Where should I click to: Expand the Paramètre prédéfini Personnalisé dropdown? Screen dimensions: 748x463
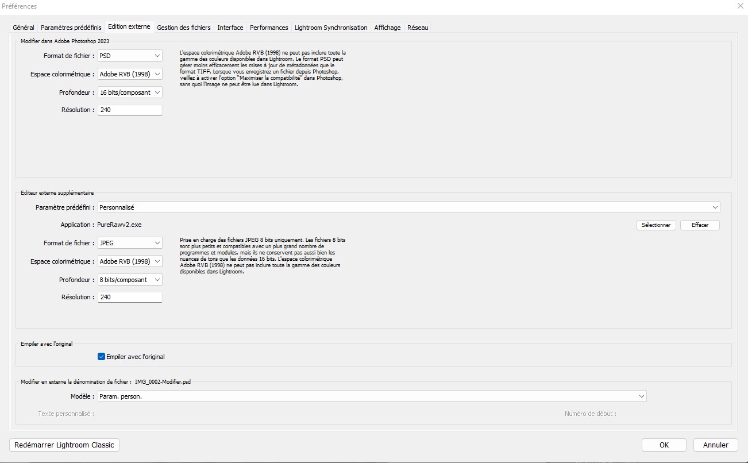(x=408, y=207)
